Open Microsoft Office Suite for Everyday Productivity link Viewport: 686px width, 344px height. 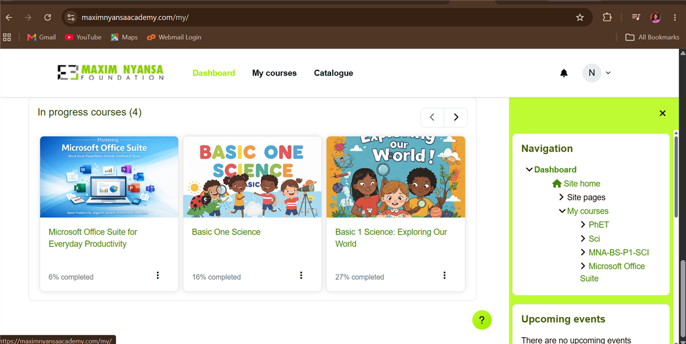93,238
